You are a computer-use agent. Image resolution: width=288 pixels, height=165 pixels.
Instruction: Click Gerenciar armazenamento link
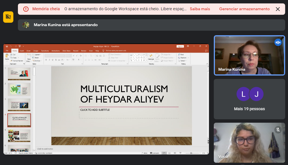click(x=244, y=9)
